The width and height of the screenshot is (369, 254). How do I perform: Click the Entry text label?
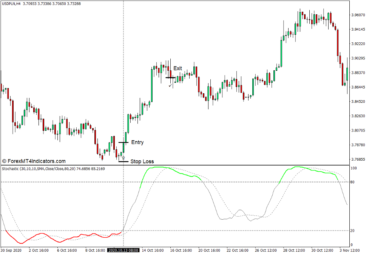click(137, 142)
